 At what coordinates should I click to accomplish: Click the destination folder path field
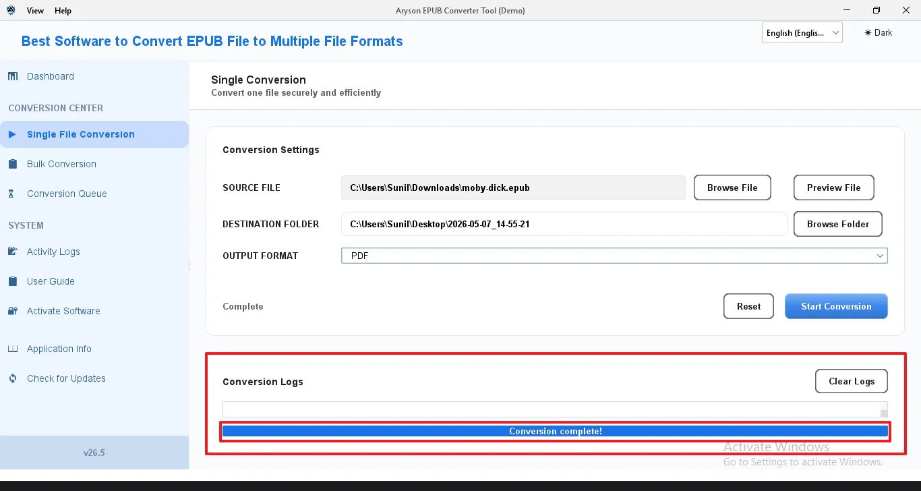point(564,224)
